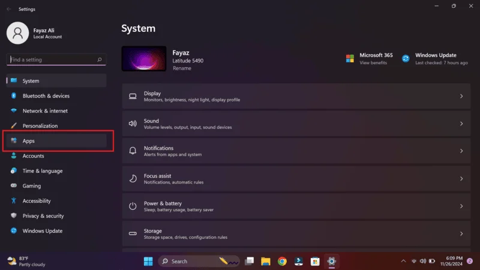Click the volume icon in system tray

pyautogui.click(x=423, y=261)
